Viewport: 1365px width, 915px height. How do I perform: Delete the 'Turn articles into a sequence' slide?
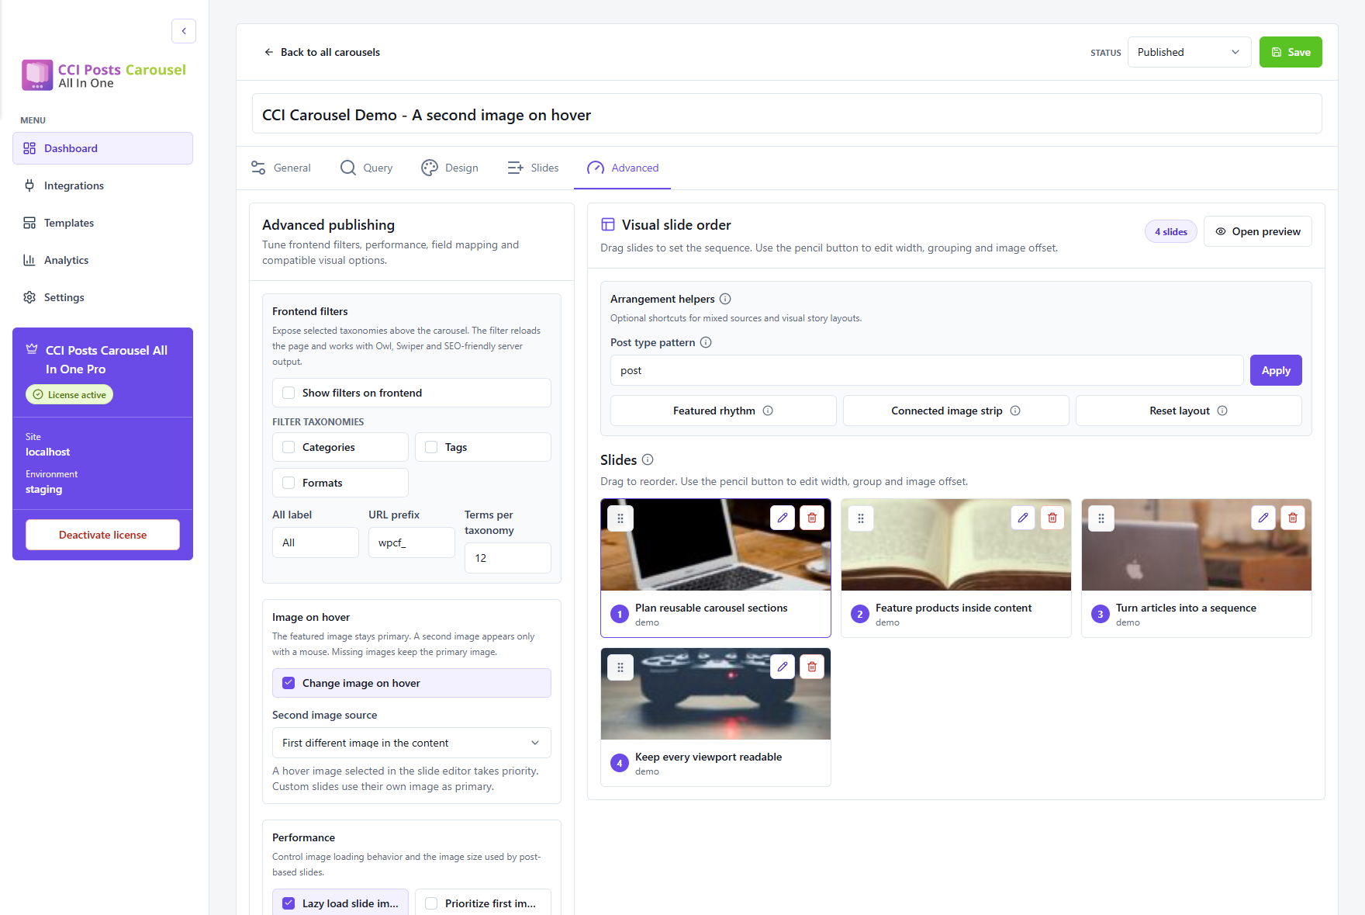point(1293,518)
